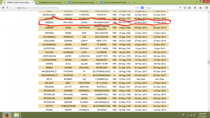Click the HOYT LAKES city cell
Viewport: 210px width, 118px height.
[x=102, y=48]
